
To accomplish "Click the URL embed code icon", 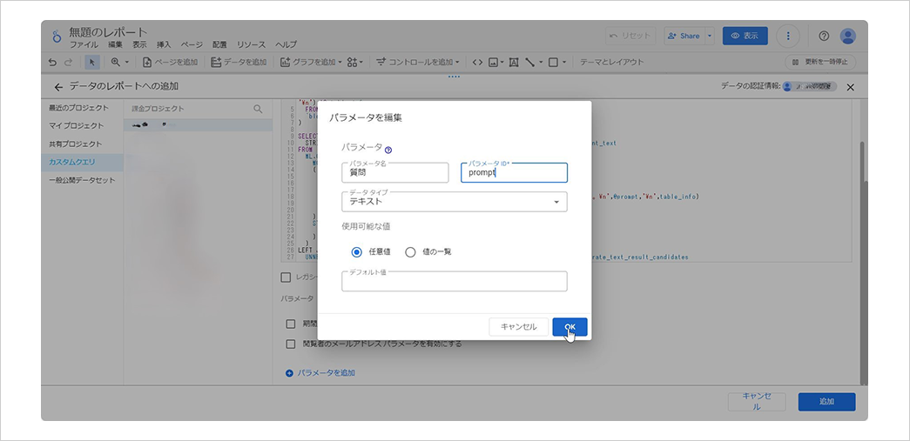I will (477, 62).
